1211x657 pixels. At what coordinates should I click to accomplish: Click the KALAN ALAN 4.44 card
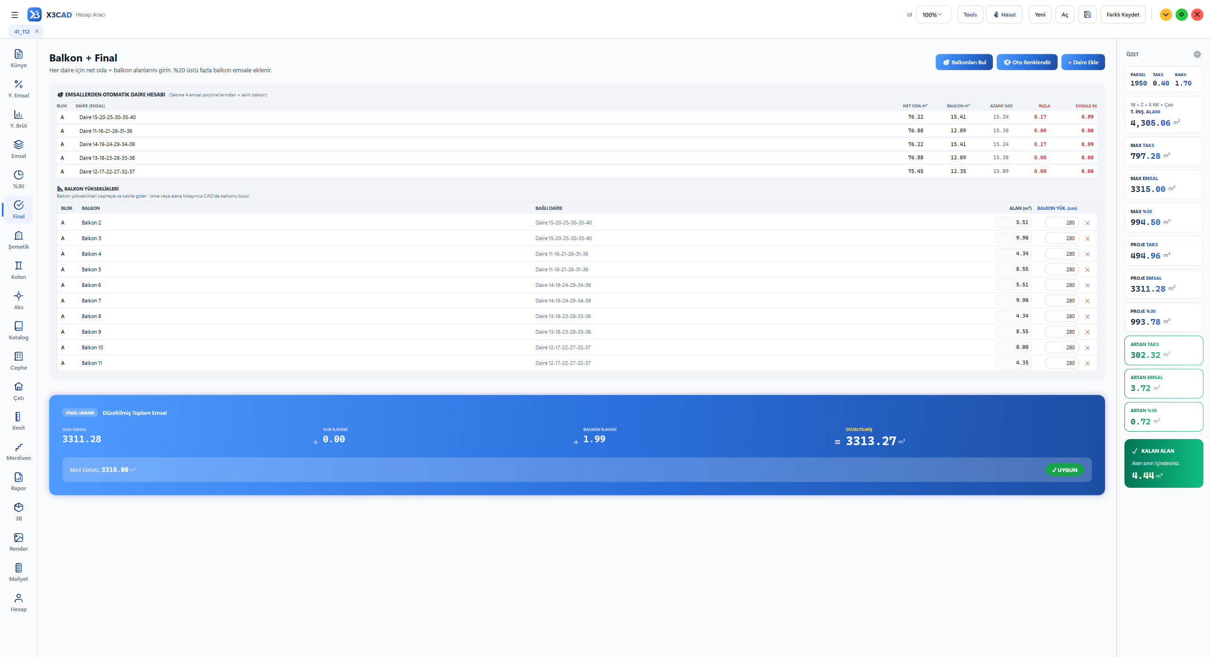click(1163, 463)
